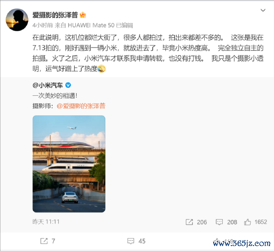Enlarge the train and car photo
The width and height of the screenshot is (274, 251).
tap(69, 164)
